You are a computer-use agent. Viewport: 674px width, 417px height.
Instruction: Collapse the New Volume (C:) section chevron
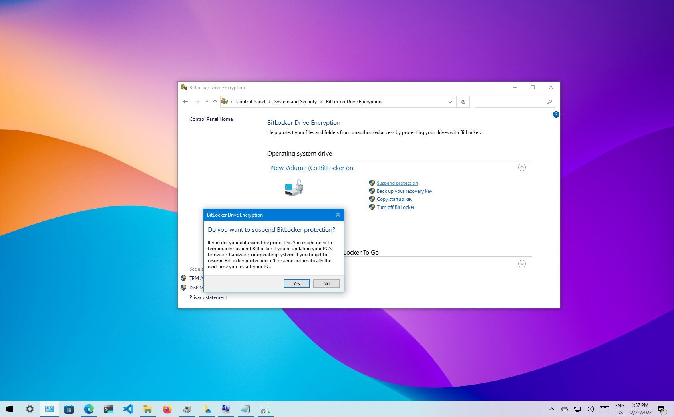coord(522,168)
